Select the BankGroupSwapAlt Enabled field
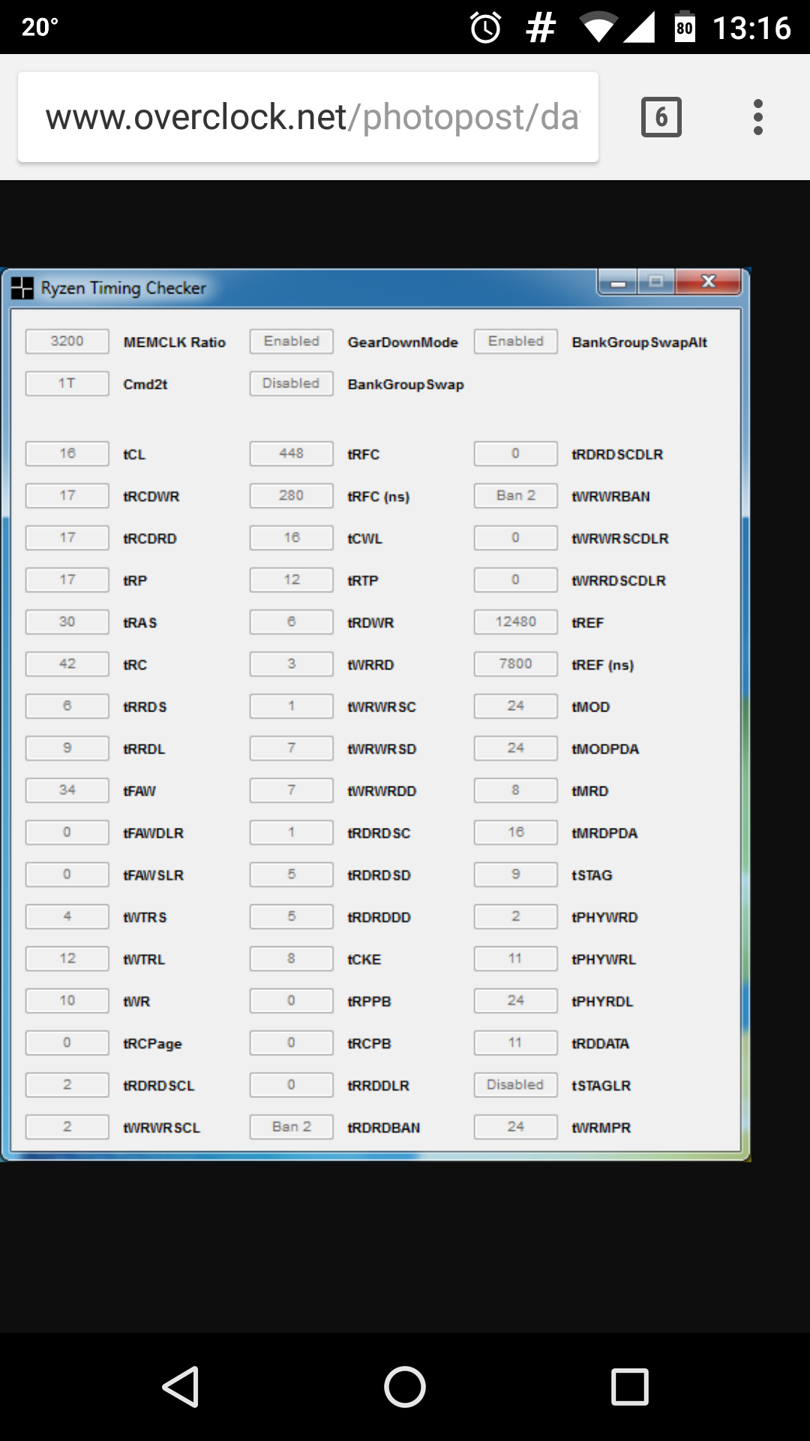The width and height of the screenshot is (810, 1441). coord(516,341)
